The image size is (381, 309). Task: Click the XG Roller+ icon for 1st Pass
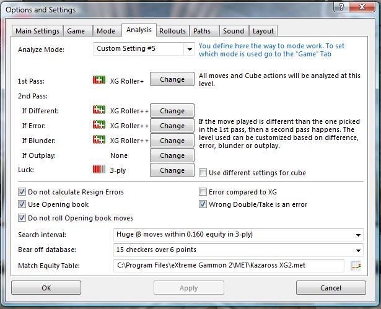[99, 79]
